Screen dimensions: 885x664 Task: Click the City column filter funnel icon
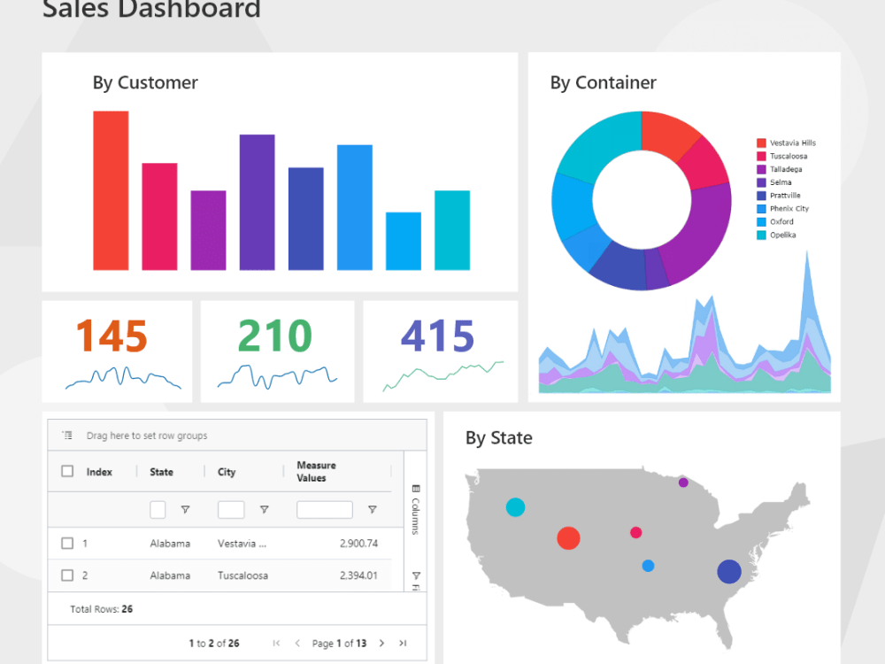pos(263,510)
